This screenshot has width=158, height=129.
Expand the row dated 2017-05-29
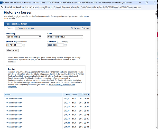(6, 99)
